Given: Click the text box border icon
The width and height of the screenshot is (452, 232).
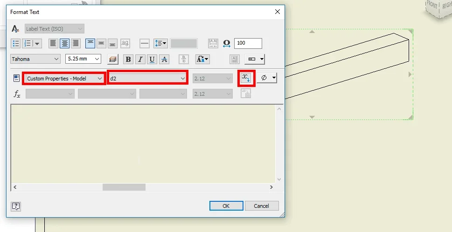Looking at the screenshot, I should pyautogui.click(x=235, y=60).
